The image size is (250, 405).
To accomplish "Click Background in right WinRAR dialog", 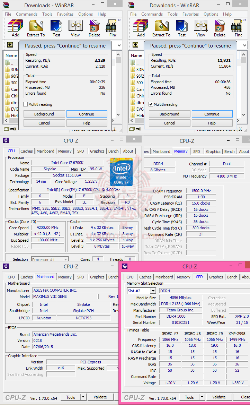I will pos(170,114).
